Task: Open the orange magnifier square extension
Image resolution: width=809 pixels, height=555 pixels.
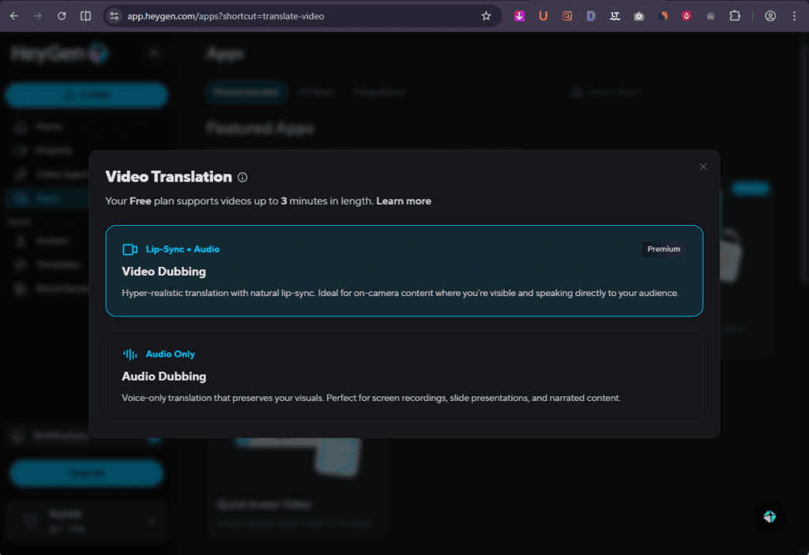Action: click(x=567, y=16)
